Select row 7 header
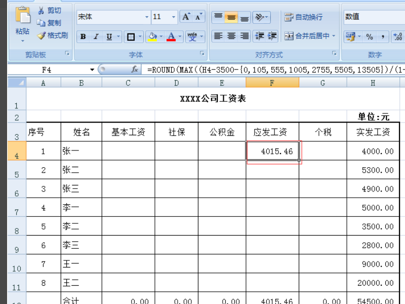Screen dimensions: 405x304 pyautogui.click(x=17, y=207)
